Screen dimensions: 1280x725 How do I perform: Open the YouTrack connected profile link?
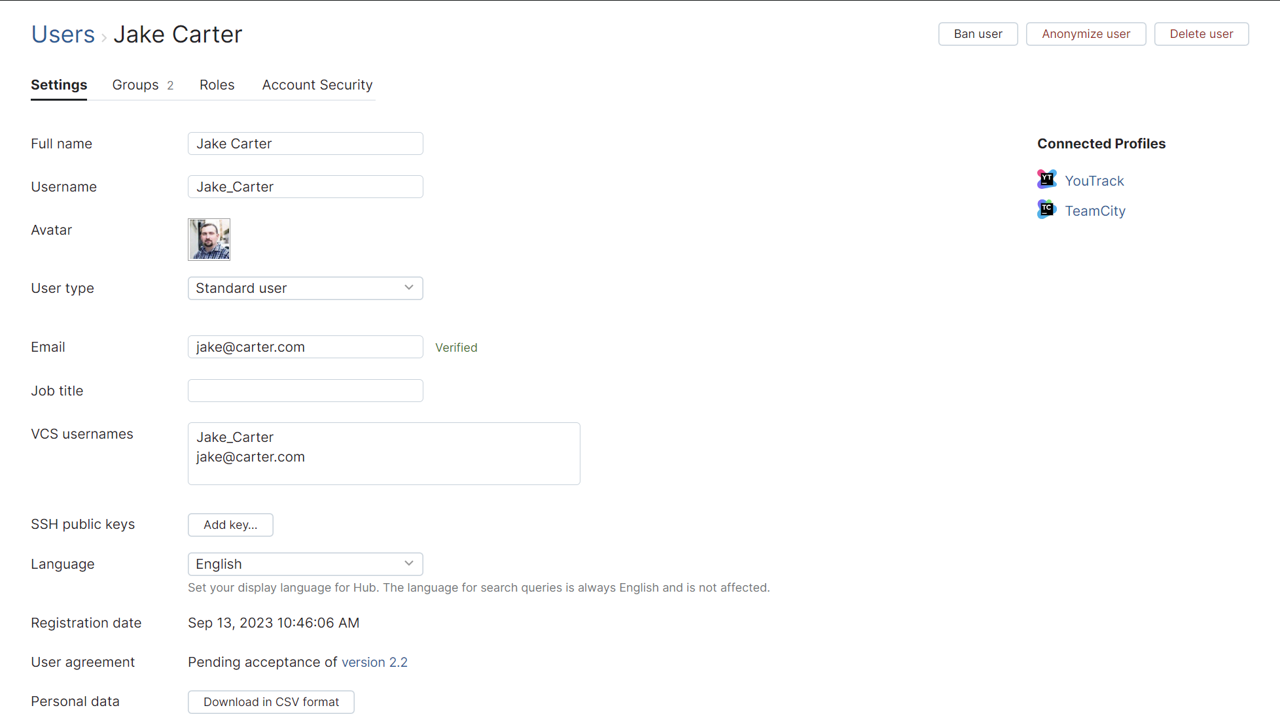click(1094, 181)
